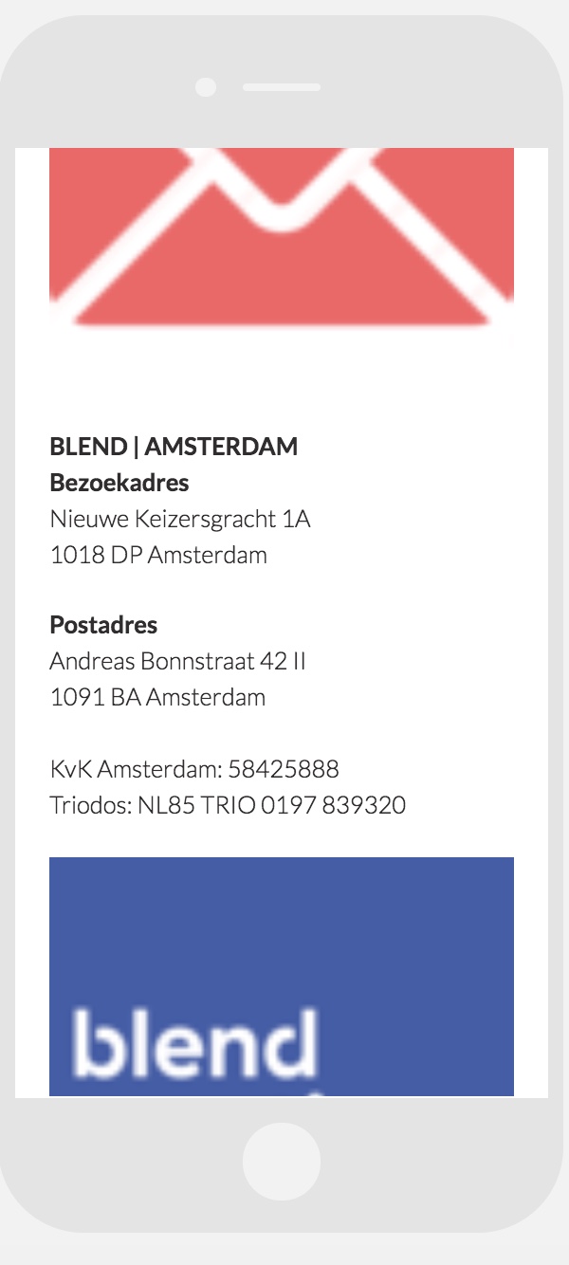This screenshot has height=1265, width=569.
Task: Select the IBAN NL85 TRIO 0197 839320
Action: pos(271,805)
